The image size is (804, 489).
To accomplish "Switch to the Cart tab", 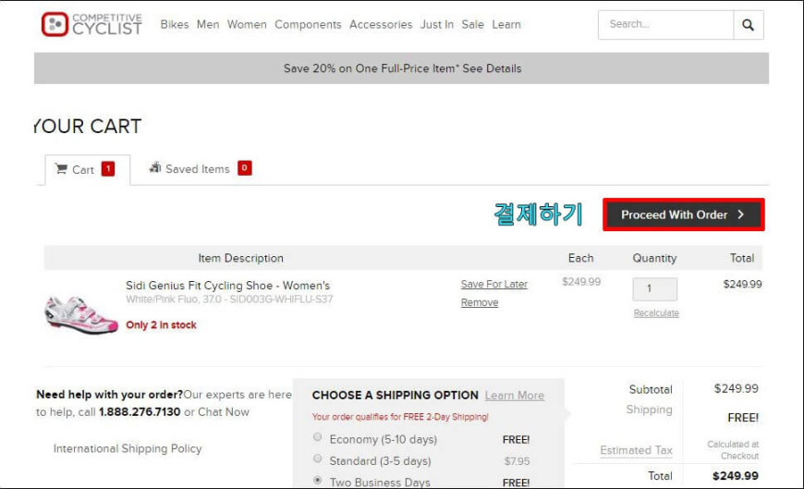I will click(87, 169).
